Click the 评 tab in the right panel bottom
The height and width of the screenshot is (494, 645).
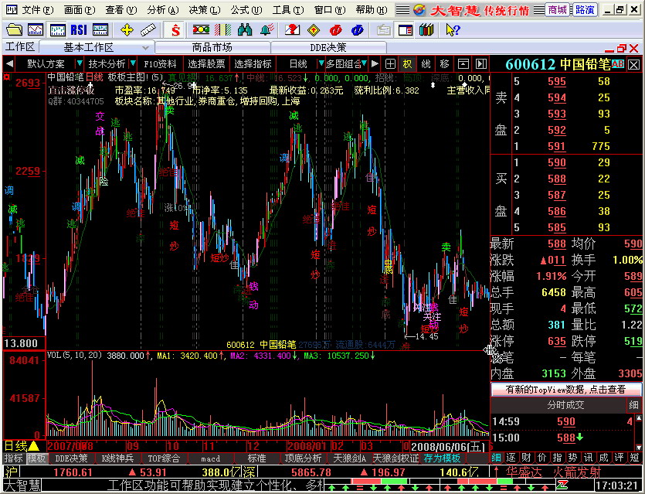[619, 458]
